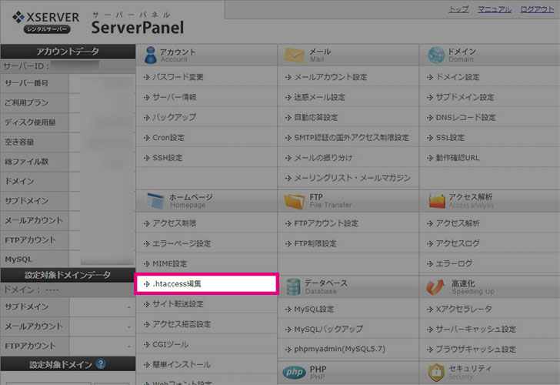Click the Speeding Up arrow icon
The height and width of the screenshot is (385, 560).
click(x=435, y=287)
